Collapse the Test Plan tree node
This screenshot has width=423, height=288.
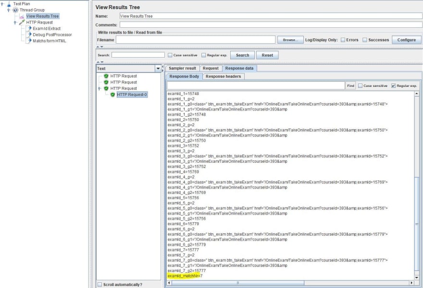tap(3, 4)
